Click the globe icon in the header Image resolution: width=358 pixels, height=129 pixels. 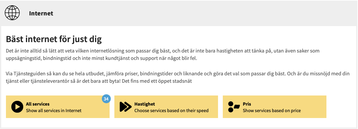tap(12, 13)
